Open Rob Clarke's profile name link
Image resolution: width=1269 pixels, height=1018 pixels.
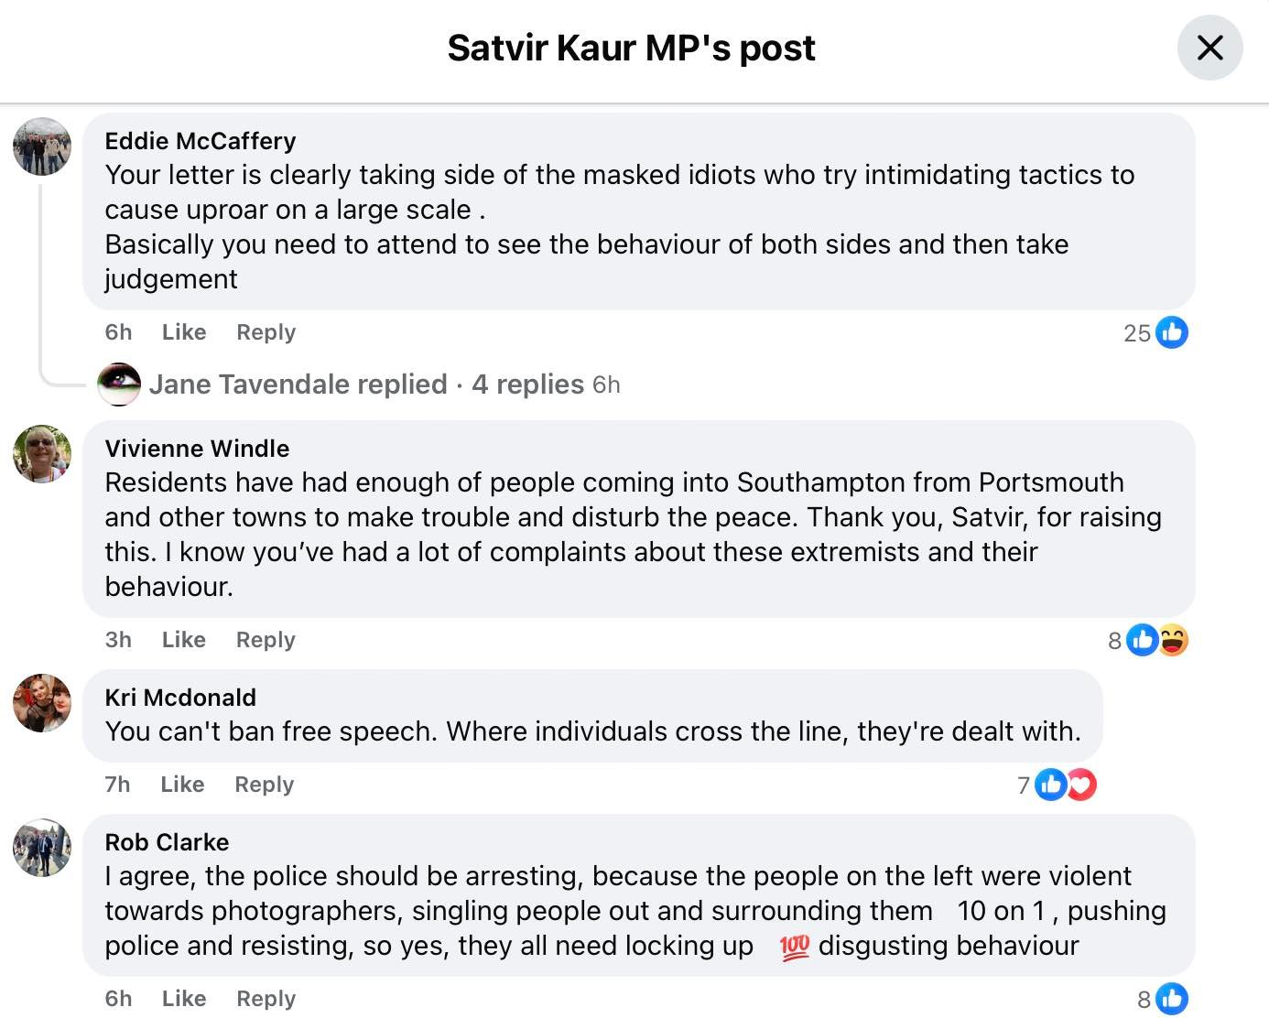tap(167, 842)
